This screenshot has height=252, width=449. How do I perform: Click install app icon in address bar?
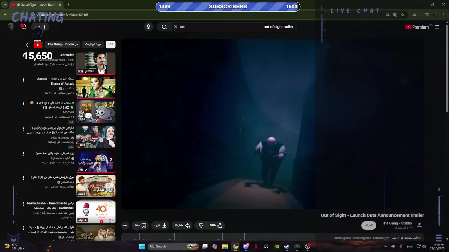pos(388,15)
